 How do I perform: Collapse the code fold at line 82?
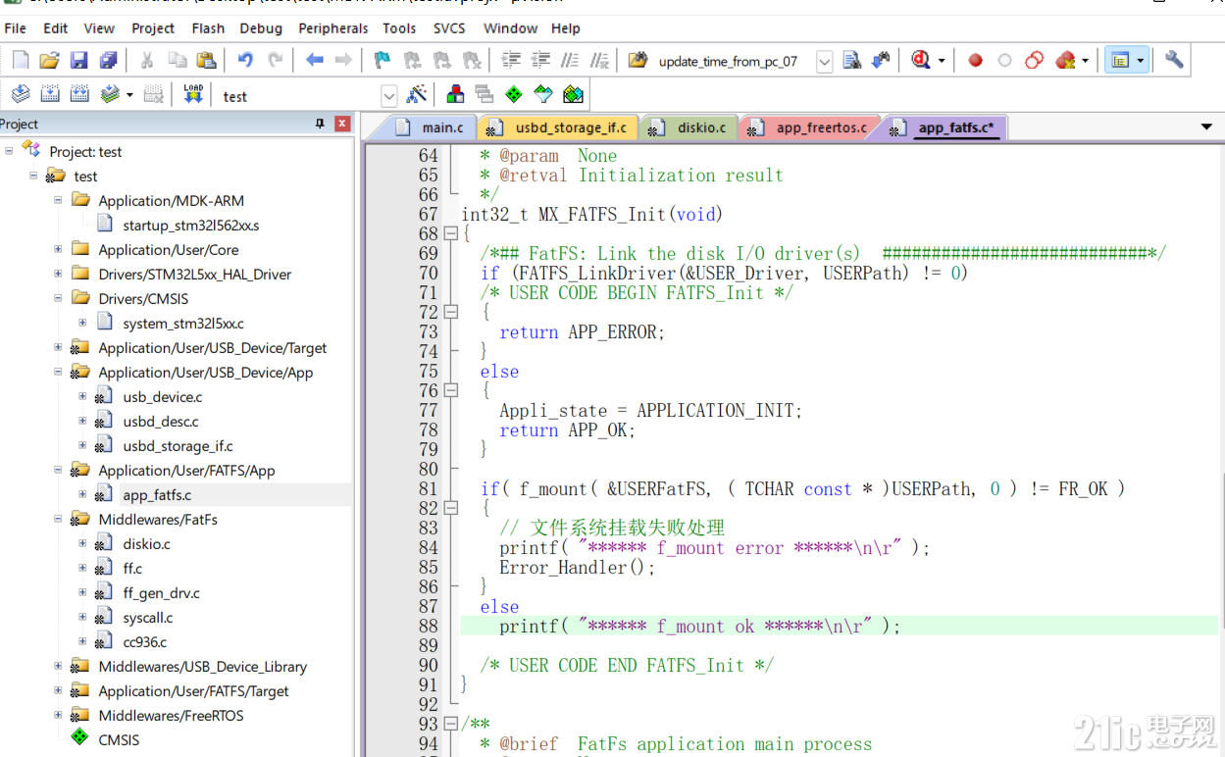[450, 508]
